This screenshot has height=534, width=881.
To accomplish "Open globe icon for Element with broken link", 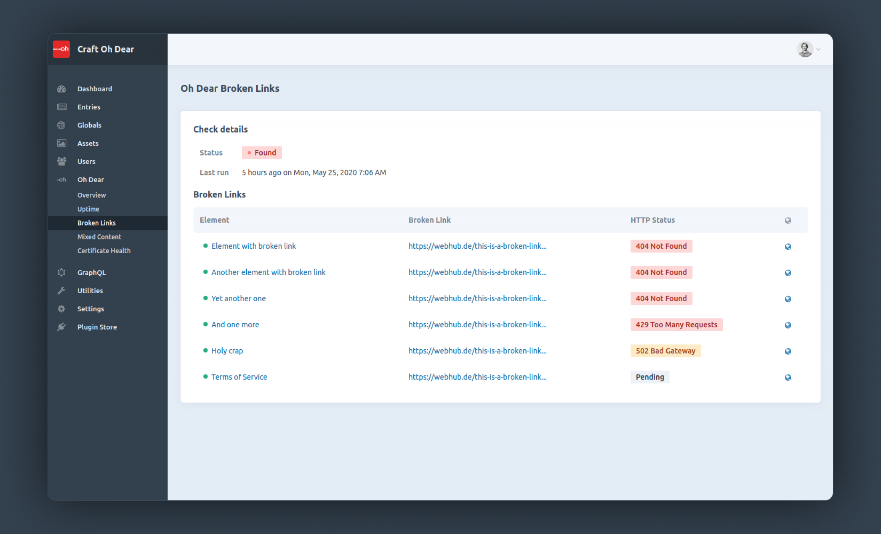I will (x=788, y=246).
